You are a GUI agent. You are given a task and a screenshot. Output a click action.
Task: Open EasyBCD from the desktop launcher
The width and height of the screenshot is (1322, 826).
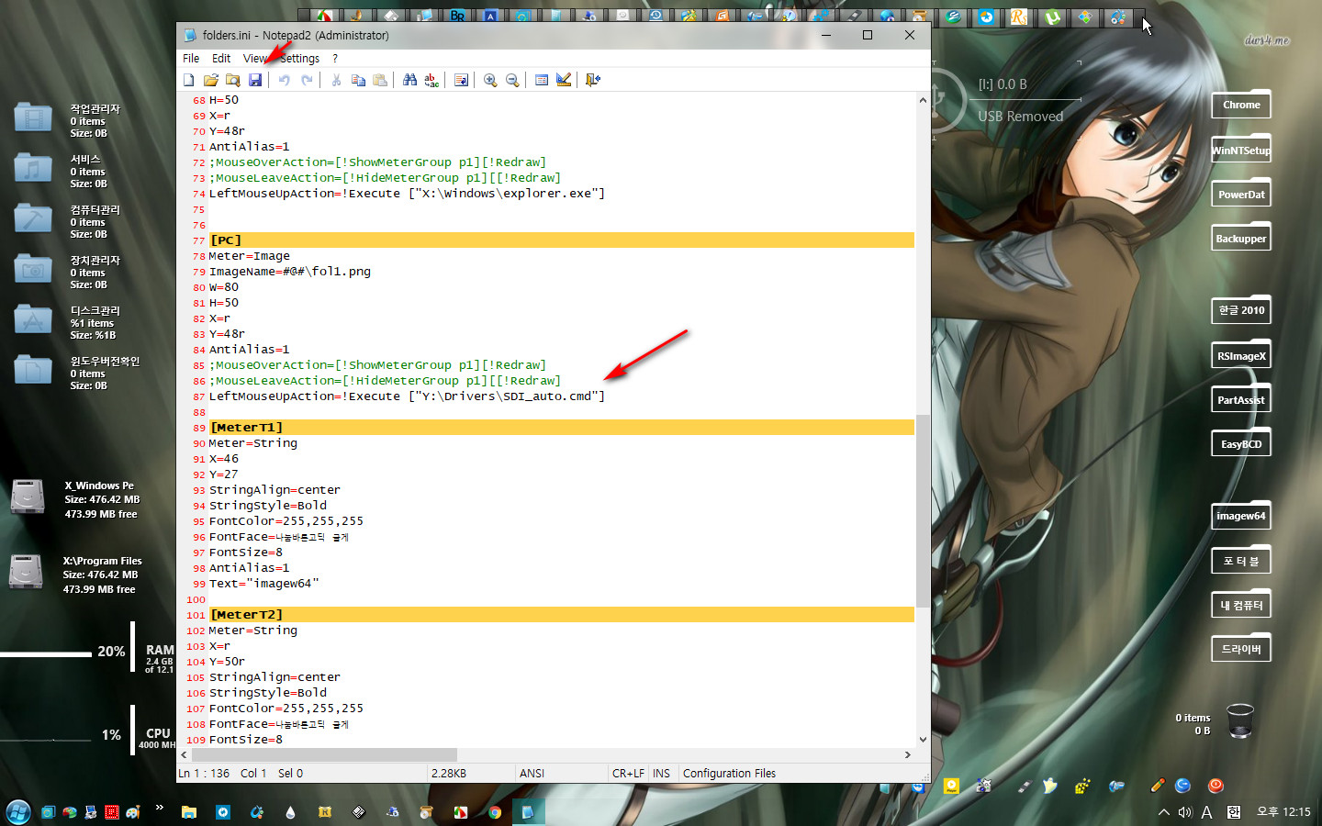coord(1241,444)
